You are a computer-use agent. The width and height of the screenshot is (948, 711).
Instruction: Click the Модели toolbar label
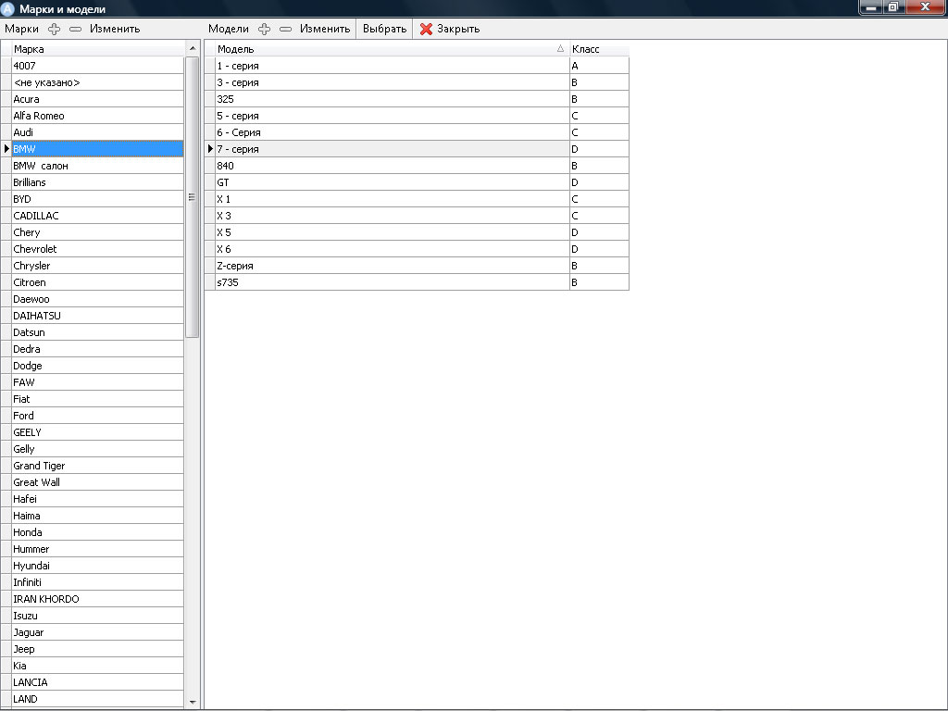[x=229, y=29]
